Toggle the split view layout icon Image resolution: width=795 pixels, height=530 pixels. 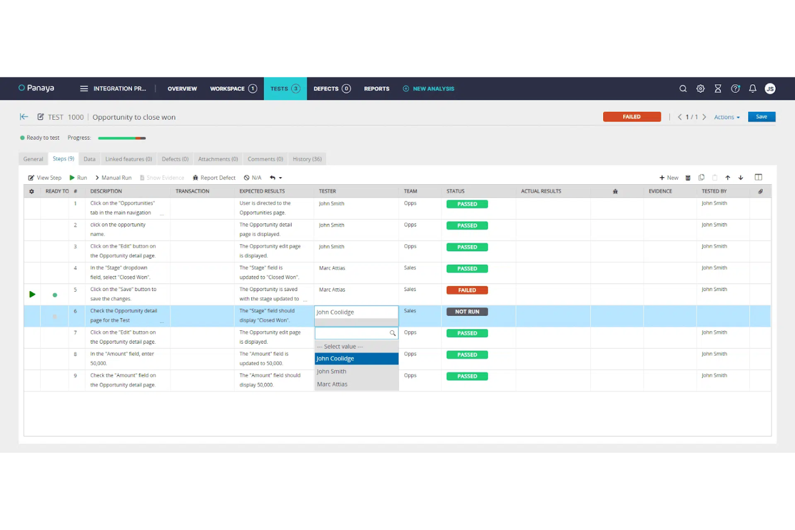coord(758,177)
